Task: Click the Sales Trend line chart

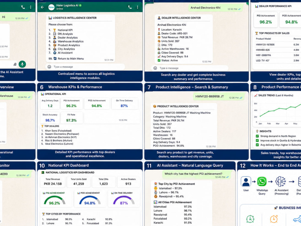Action: coord(277,113)
